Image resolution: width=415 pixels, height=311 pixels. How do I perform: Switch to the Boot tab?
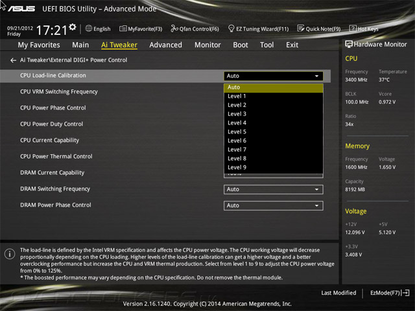(241, 45)
